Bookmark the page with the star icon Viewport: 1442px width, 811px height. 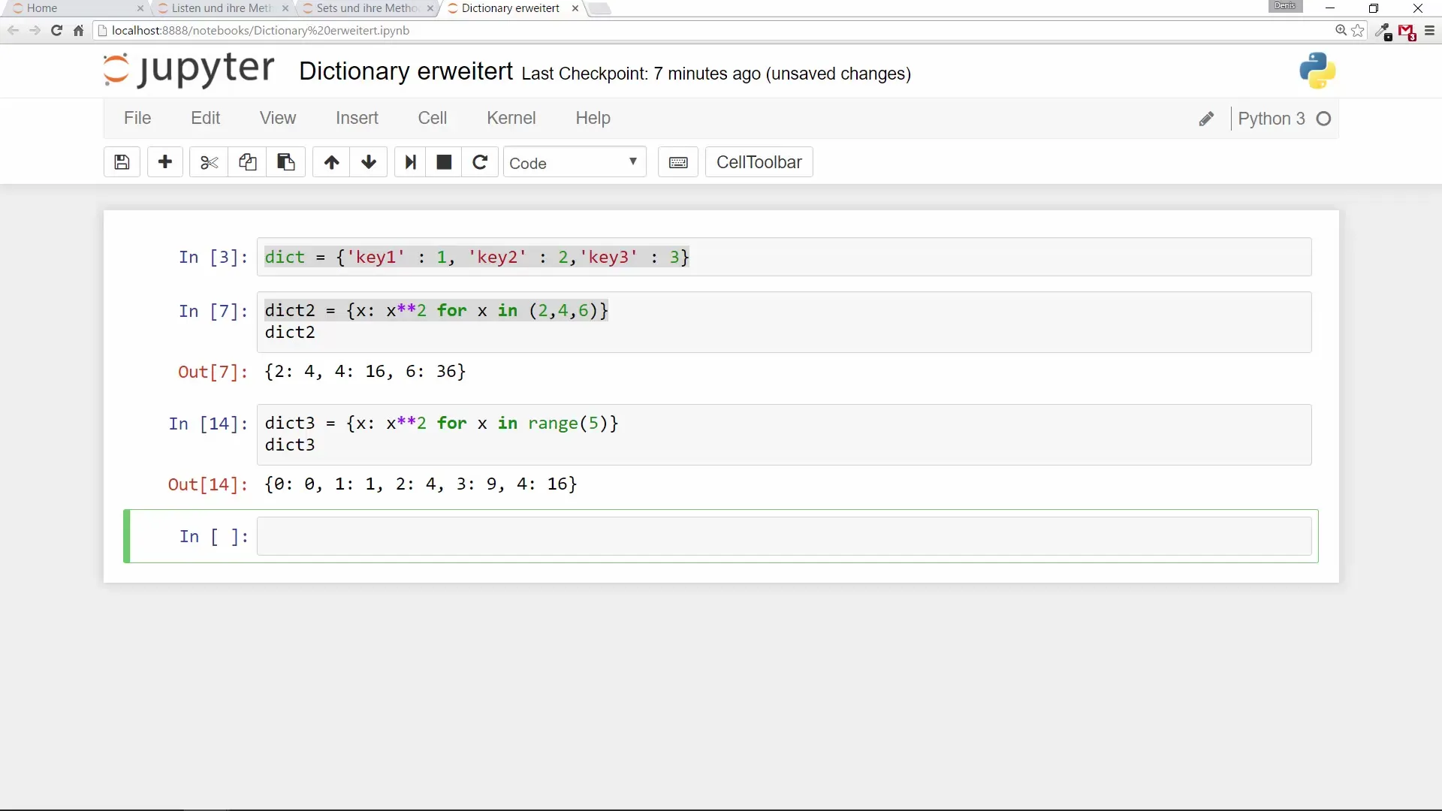[x=1358, y=31]
